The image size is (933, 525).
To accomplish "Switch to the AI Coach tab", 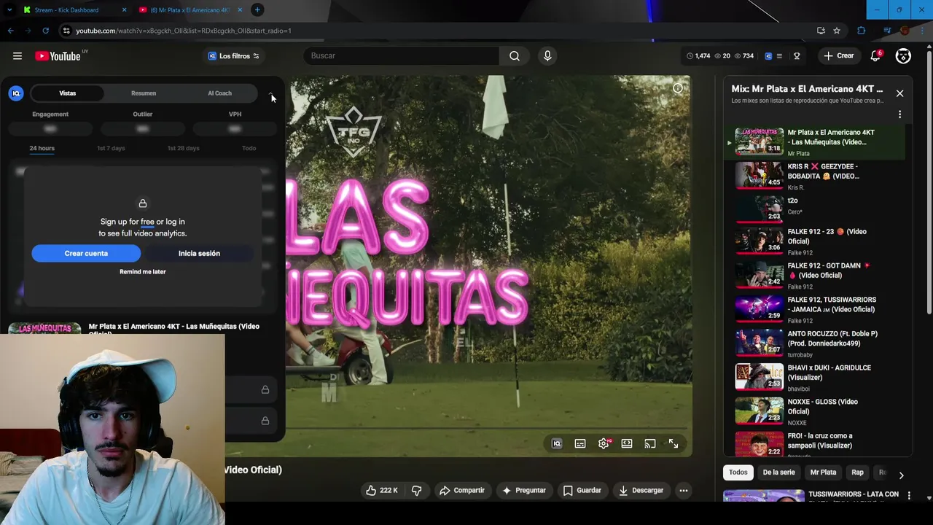I will tap(219, 93).
